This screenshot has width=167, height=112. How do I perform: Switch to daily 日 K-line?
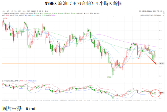(x=37, y=11)
